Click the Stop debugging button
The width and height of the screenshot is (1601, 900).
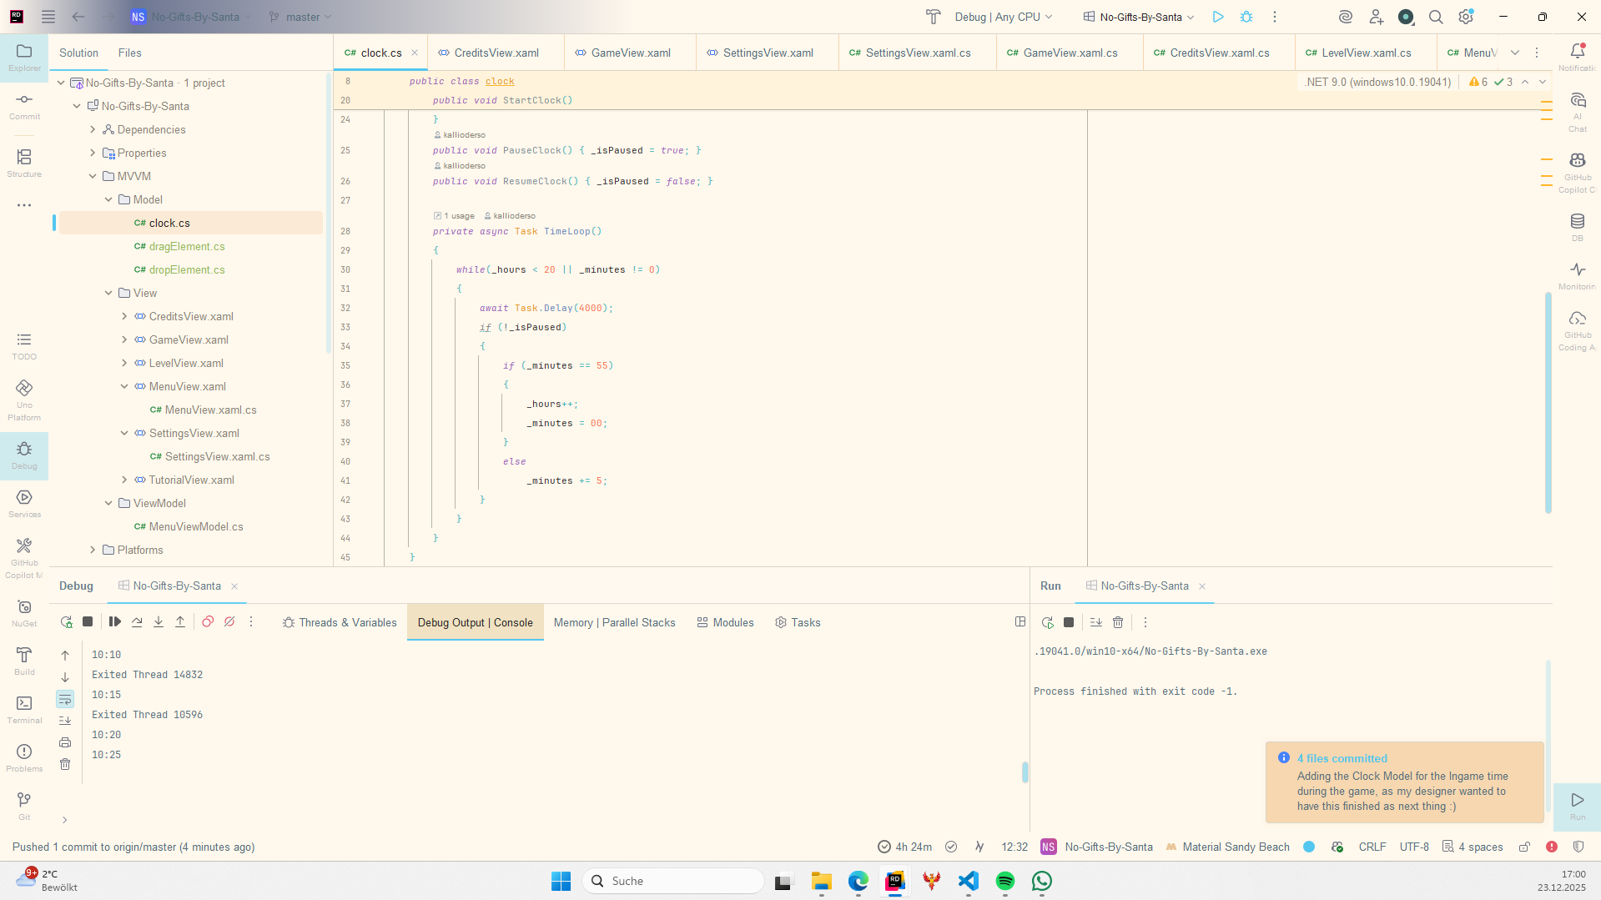(x=88, y=622)
